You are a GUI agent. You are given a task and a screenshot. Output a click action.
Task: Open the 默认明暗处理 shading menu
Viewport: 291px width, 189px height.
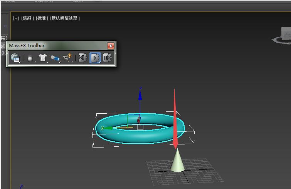pos(64,18)
